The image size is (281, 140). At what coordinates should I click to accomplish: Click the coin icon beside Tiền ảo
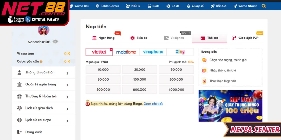point(132,38)
